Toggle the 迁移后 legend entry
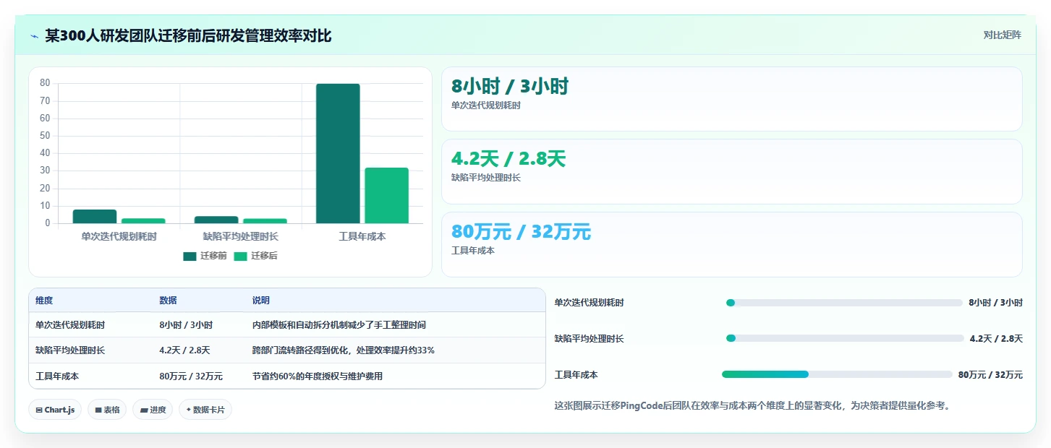Viewport: 1051px width, 448px height. 255,256
